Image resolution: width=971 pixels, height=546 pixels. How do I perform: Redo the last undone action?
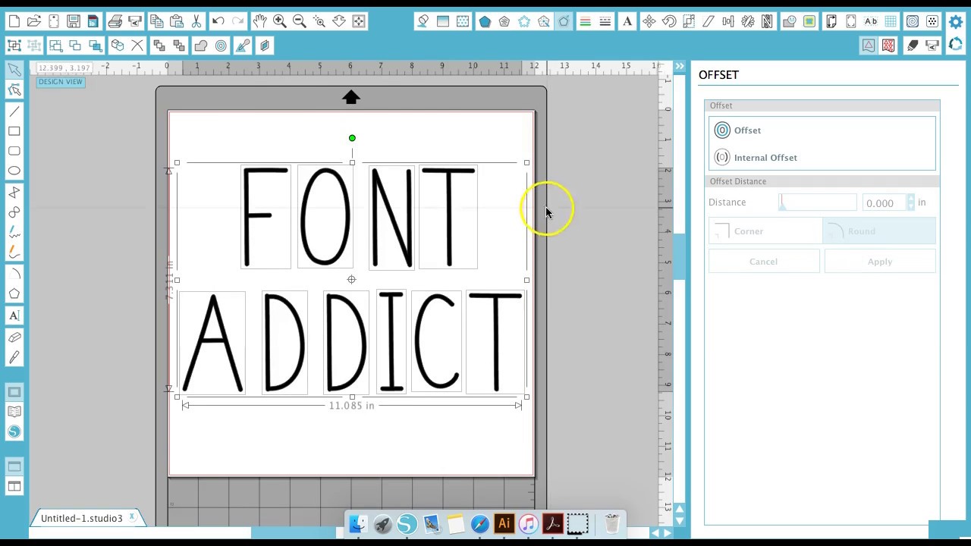pyautogui.click(x=238, y=21)
